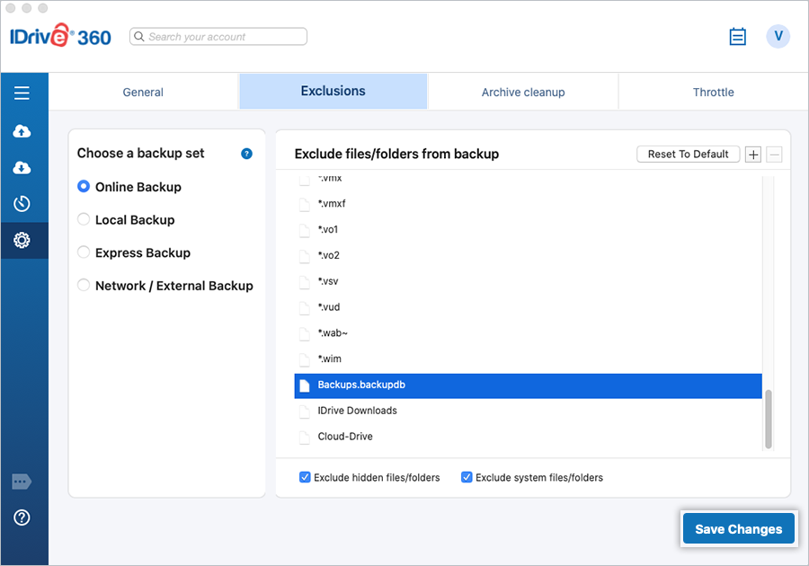Click the plus icon to add exclusion
Screen dimensions: 809x566
point(753,155)
